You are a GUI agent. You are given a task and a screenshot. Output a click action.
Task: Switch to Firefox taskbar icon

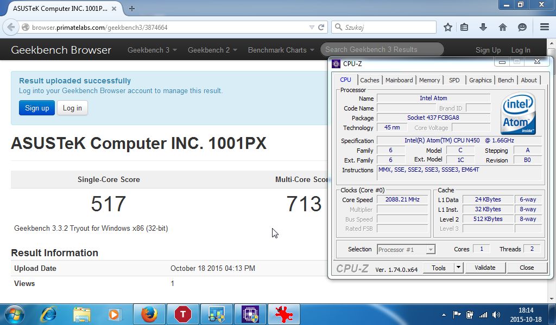click(149, 314)
